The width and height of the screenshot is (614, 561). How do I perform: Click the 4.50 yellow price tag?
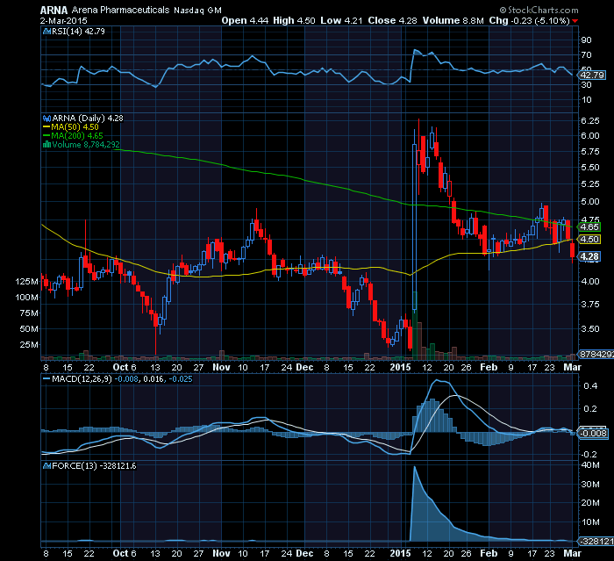pos(589,239)
